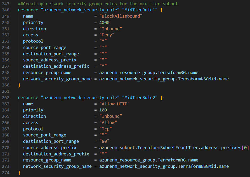The image size is (250, 177).
Task: Click the comment on line 247
Action: click(x=98, y=4)
